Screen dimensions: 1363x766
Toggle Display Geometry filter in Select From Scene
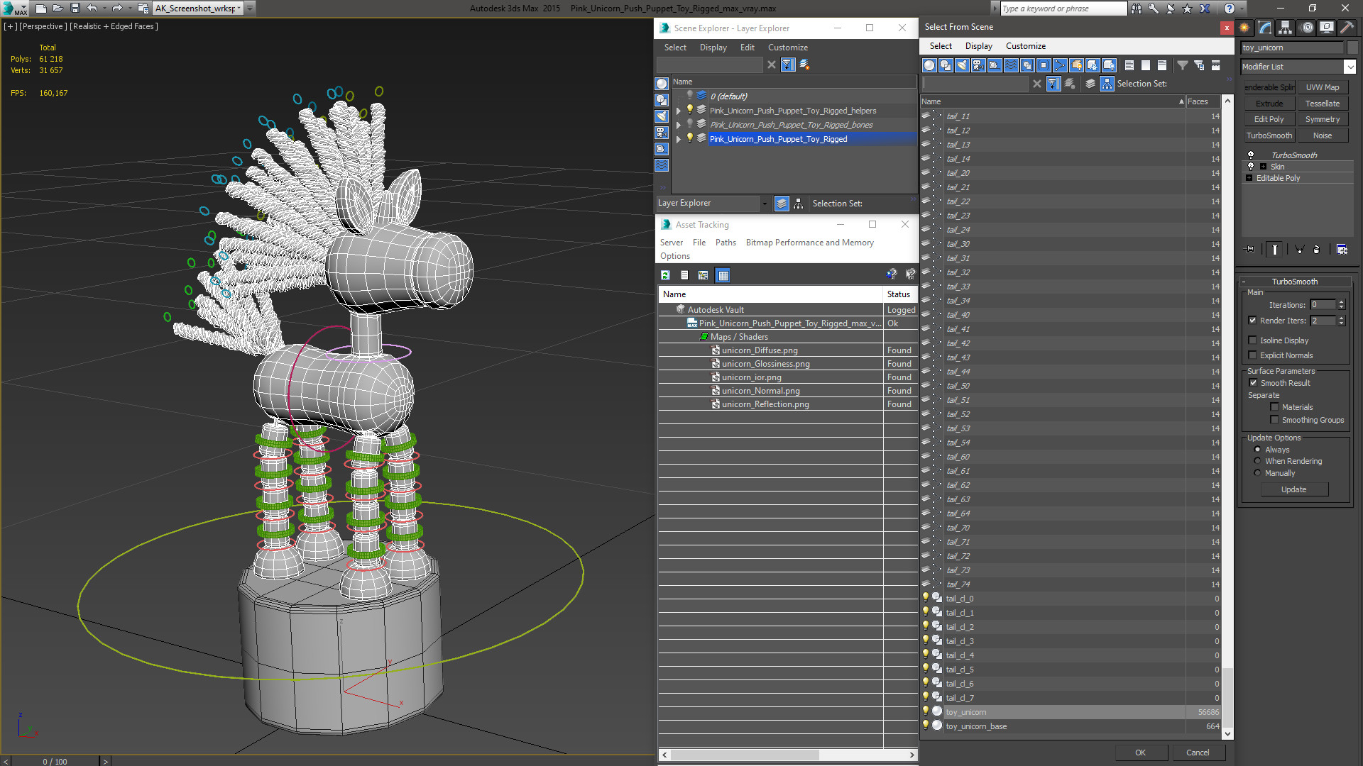(929, 65)
